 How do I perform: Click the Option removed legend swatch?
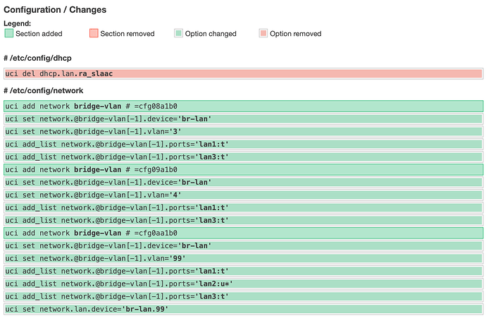coord(263,33)
